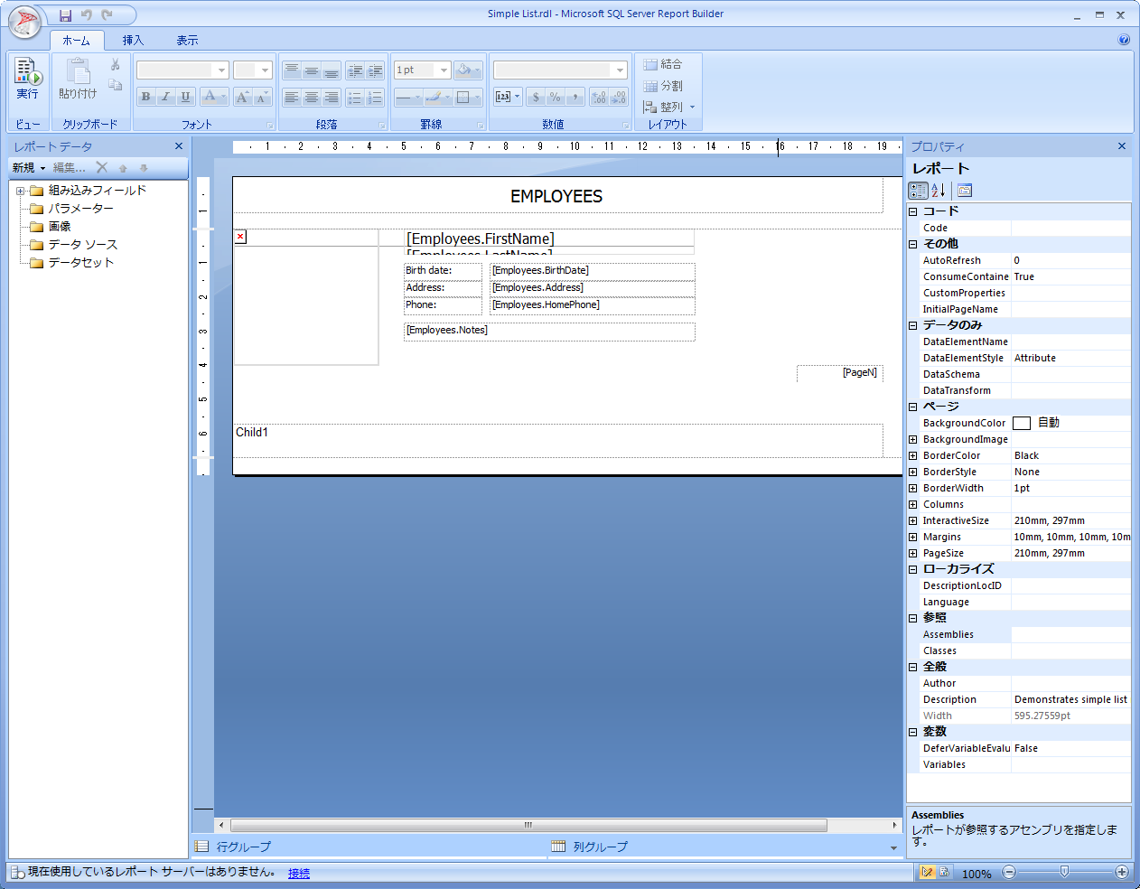Sort properties alphabetically with A-Z icon

point(939,191)
